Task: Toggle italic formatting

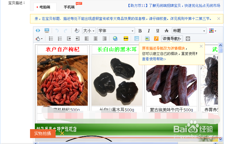Action: (x=149, y=31)
